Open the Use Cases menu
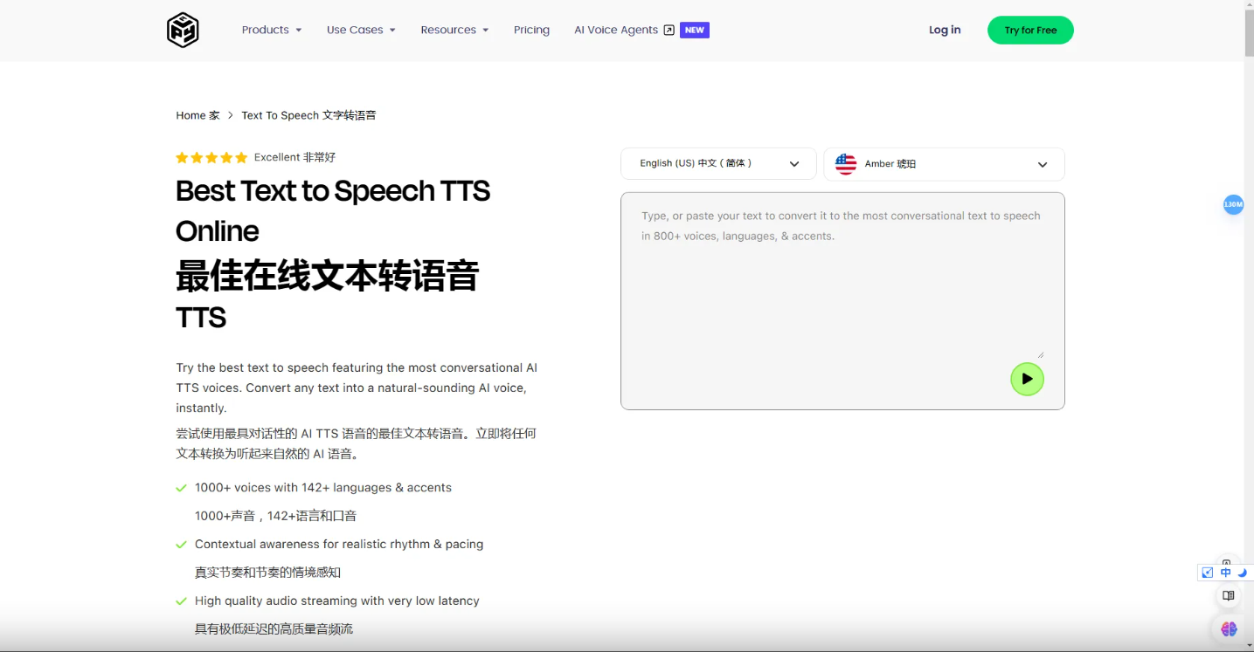Viewport: 1254px width, 652px height. coord(360,31)
